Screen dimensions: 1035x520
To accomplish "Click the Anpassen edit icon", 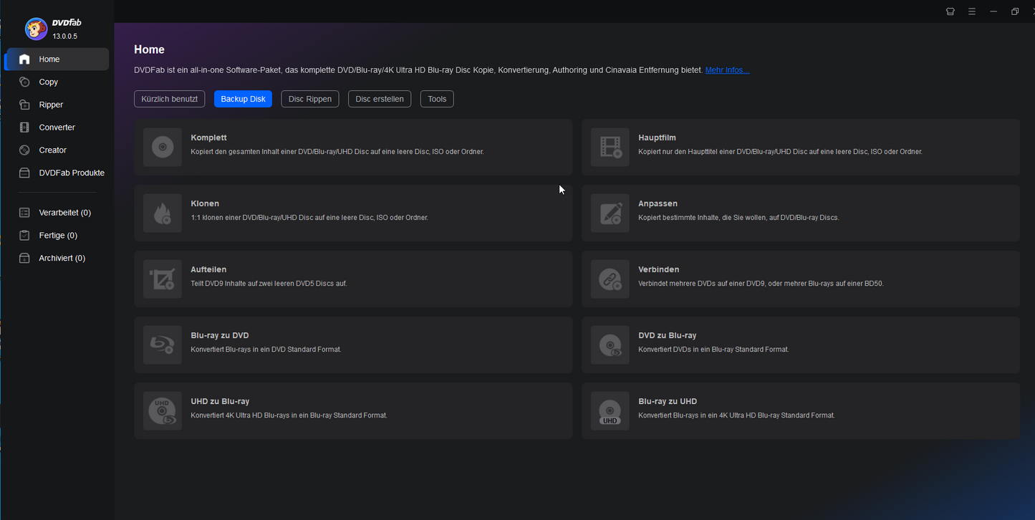I will tap(610, 213).
